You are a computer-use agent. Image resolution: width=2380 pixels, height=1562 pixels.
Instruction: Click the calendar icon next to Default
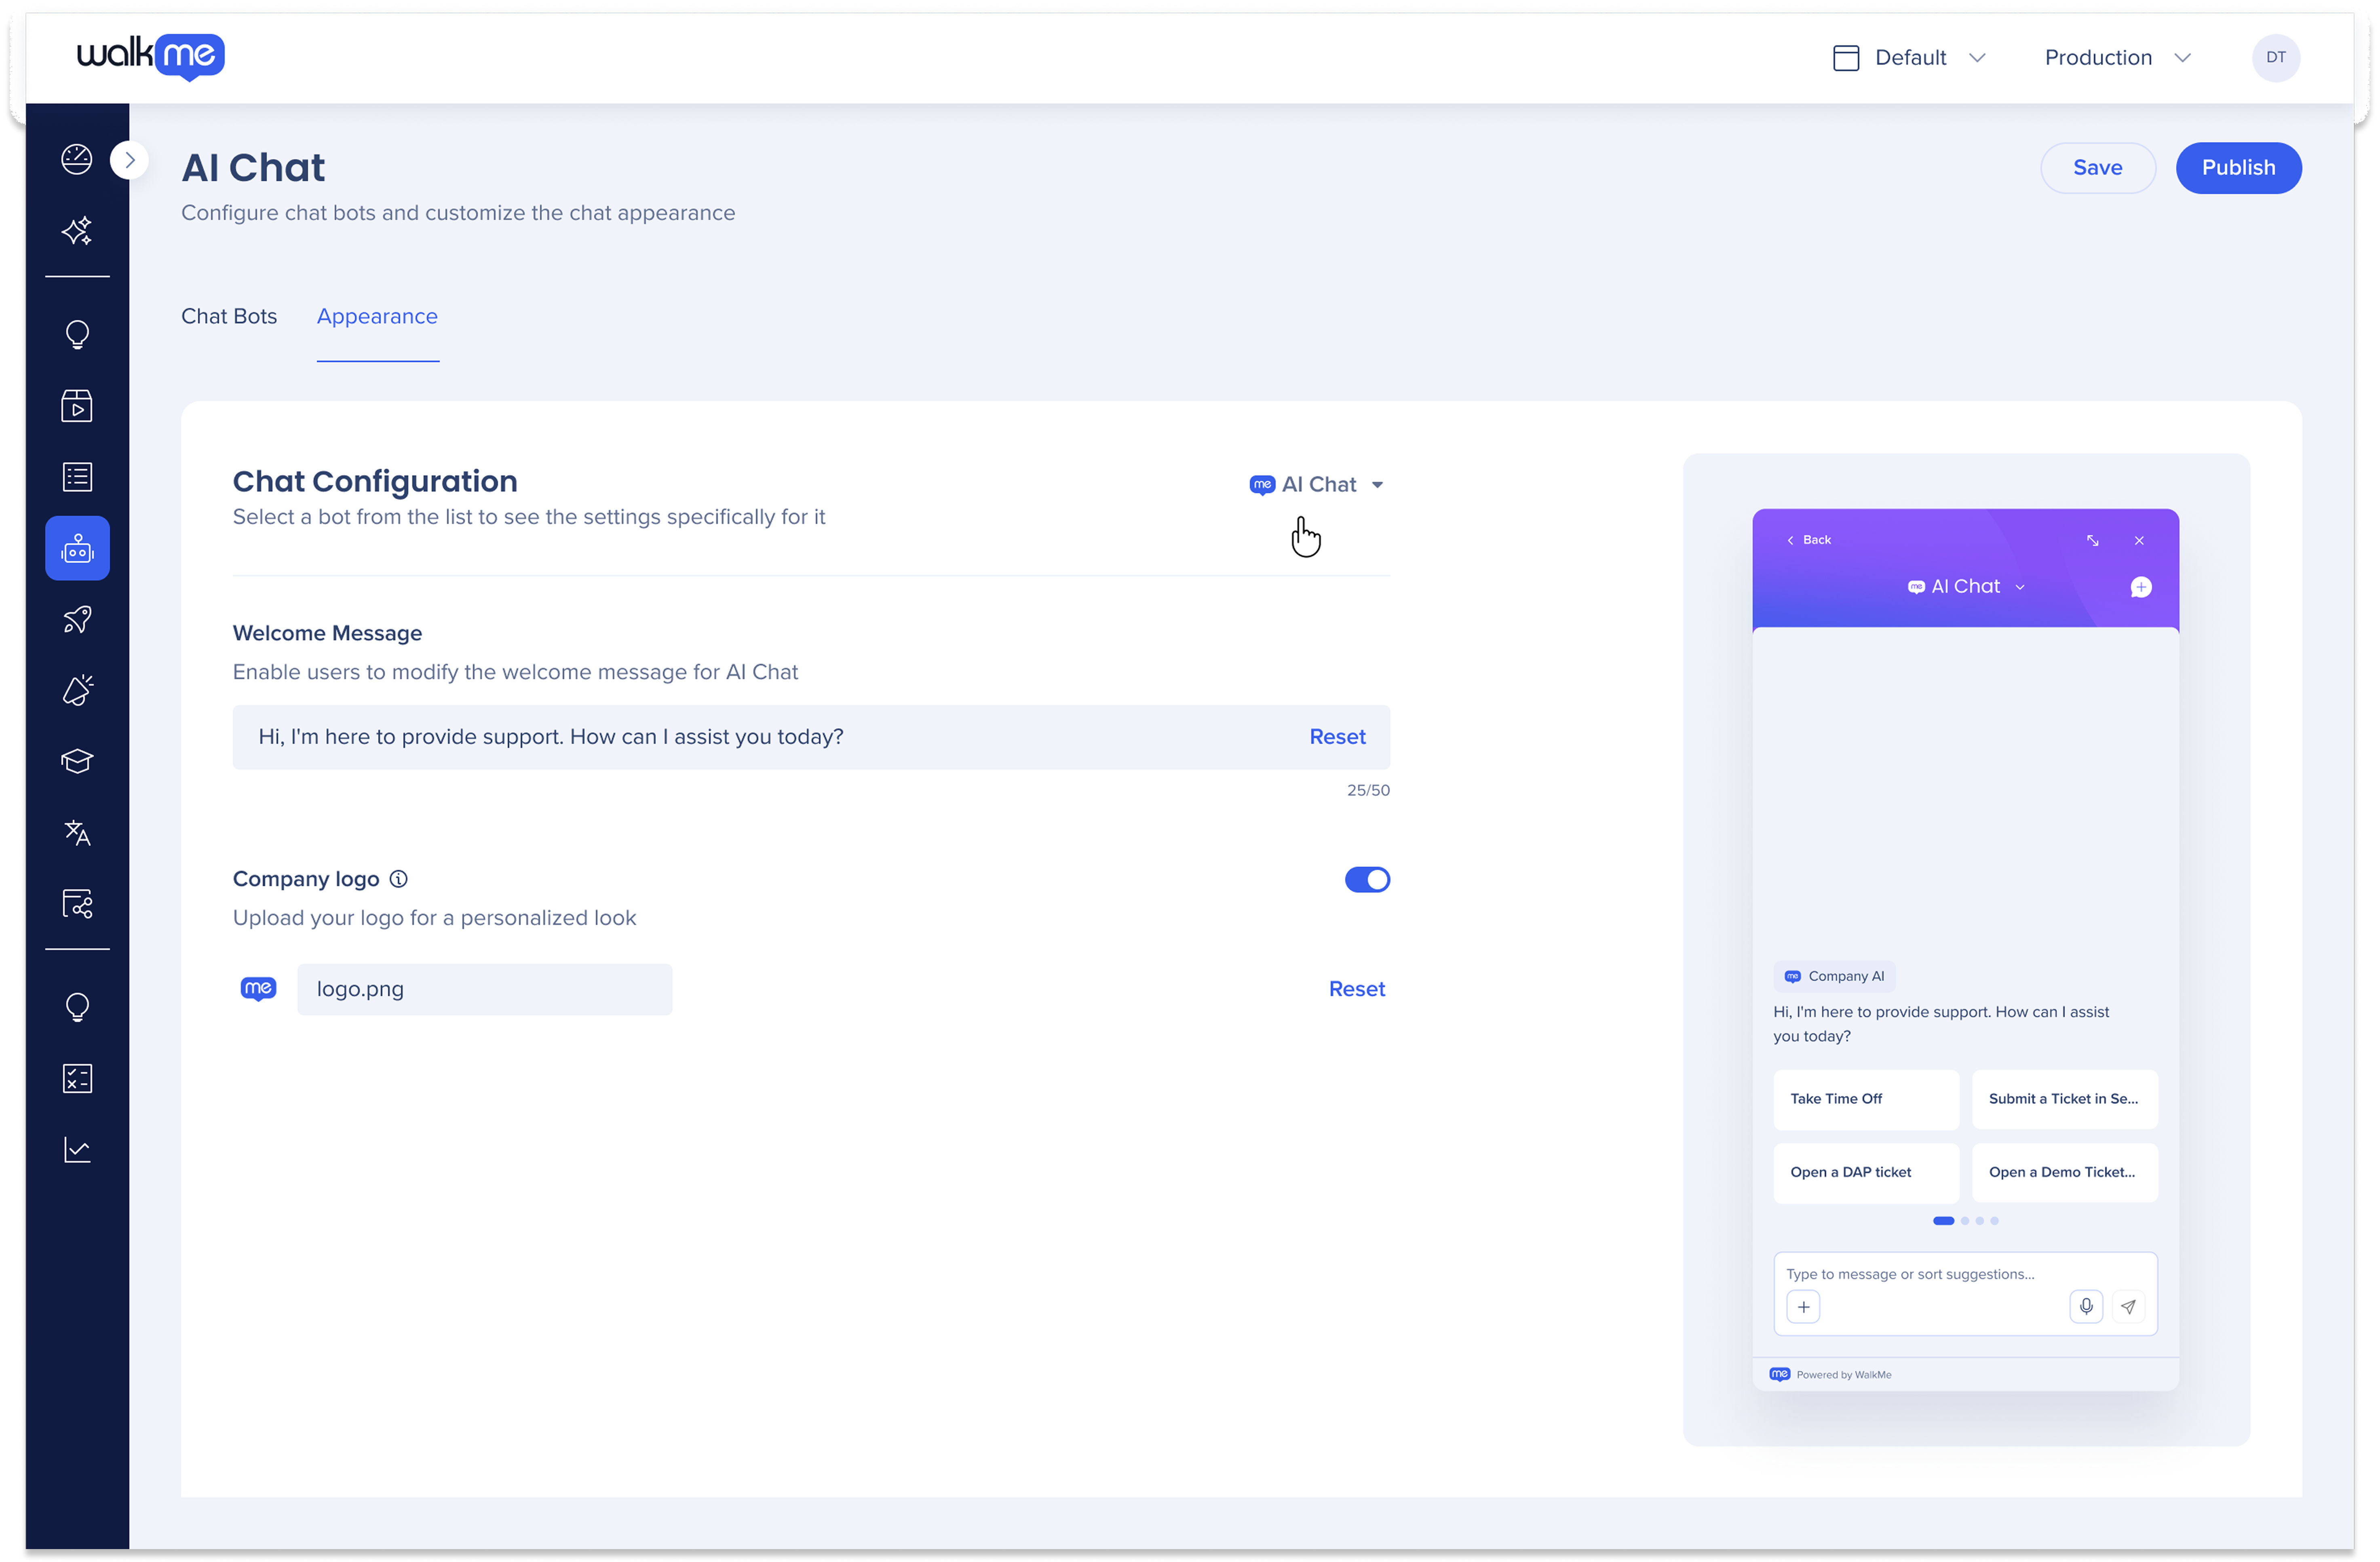tap(1846, 58)
